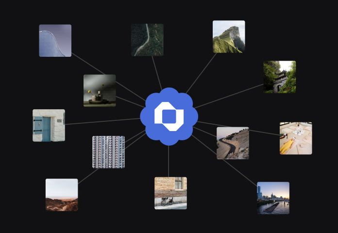Open the apartment building facade thumbnail
Viewport: 338px width, 233px height.
click(108, 152)
